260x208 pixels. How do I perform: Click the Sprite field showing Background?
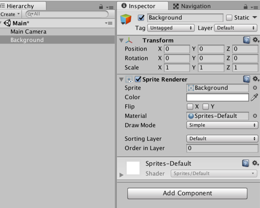[218, 88]
